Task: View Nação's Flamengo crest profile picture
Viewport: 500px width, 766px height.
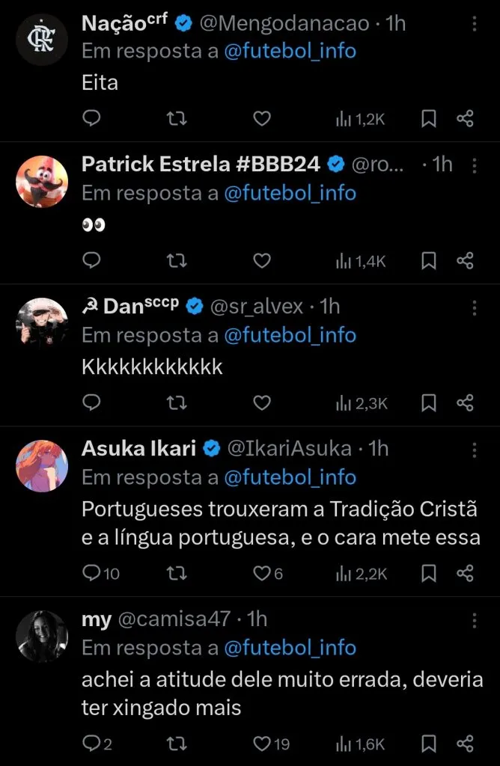Action: coord(42,40)
